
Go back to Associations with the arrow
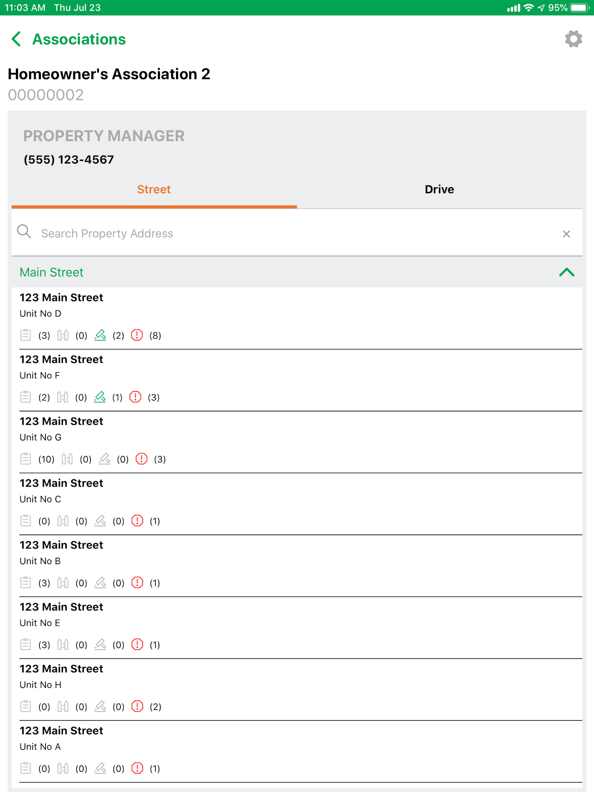coord(16,39)
